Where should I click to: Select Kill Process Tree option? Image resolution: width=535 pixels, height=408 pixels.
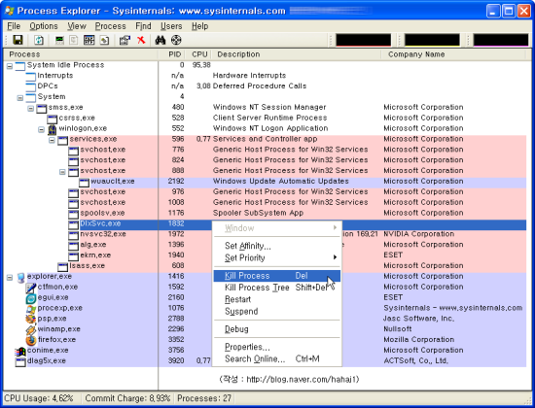276,288
